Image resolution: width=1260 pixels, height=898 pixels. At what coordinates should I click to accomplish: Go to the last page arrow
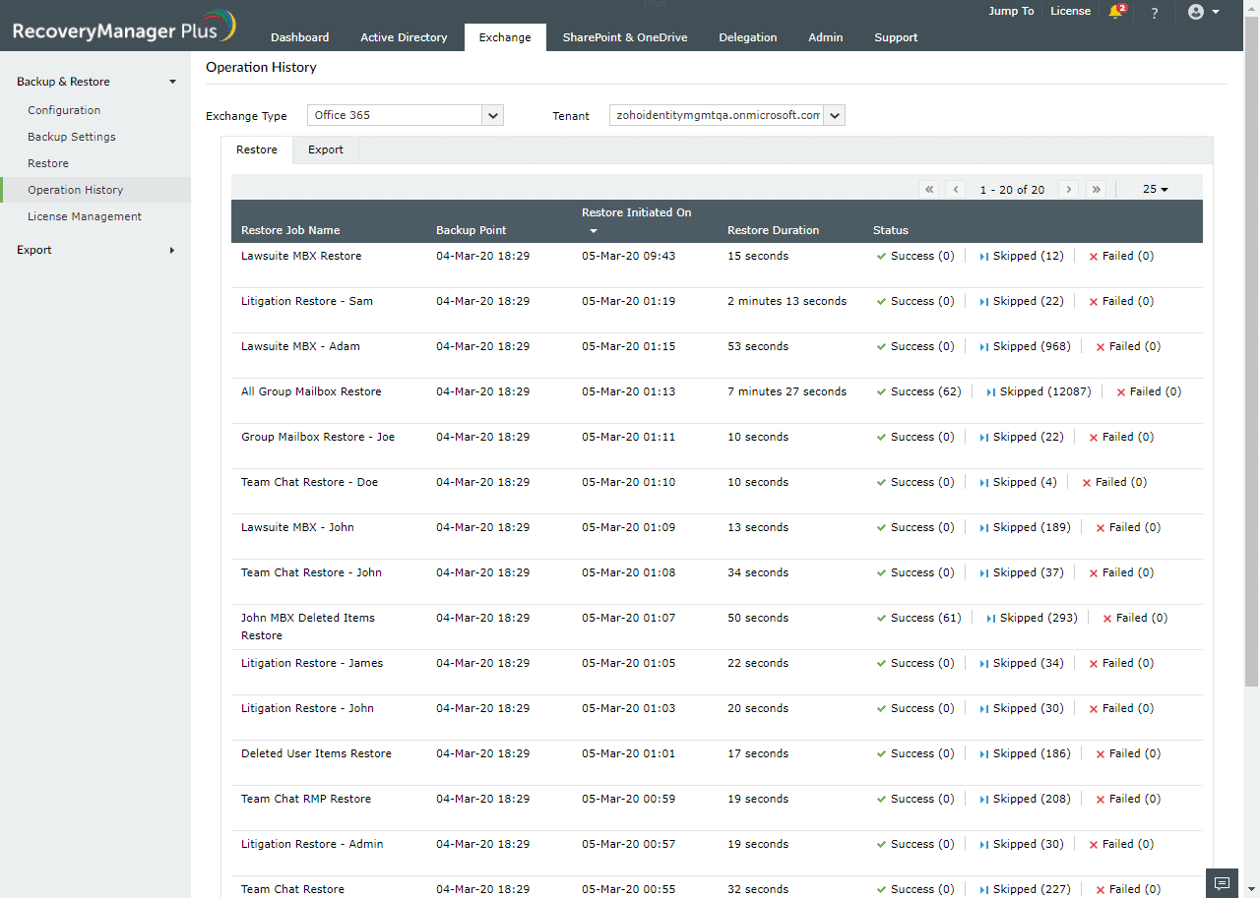1096,190
